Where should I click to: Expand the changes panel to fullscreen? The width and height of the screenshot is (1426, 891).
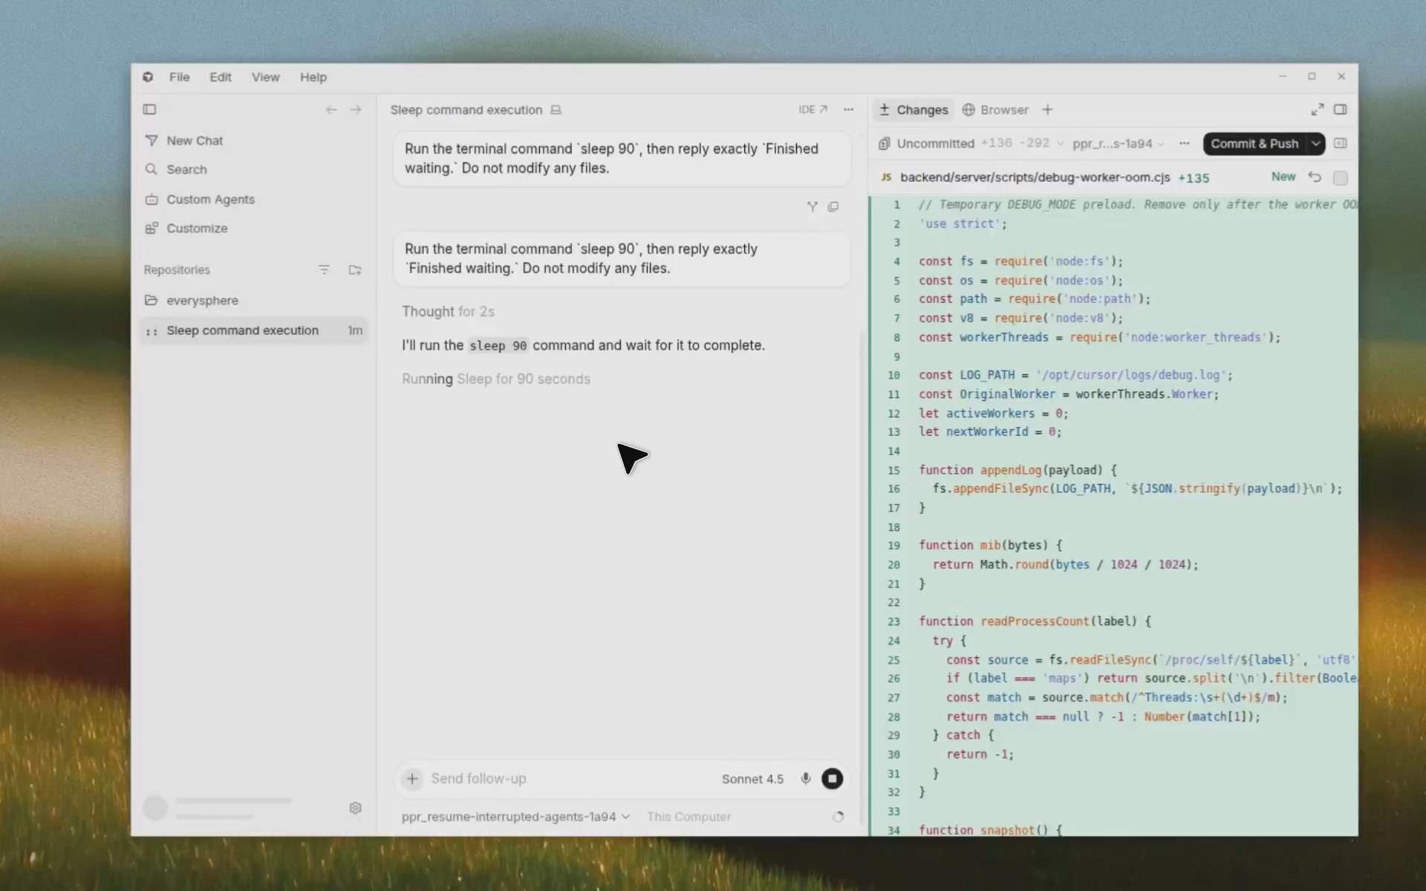(1318, 109)
